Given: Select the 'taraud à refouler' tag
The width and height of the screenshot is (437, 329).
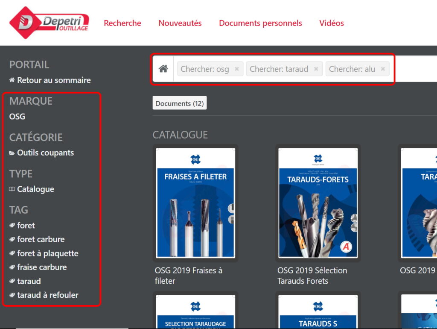Looking at the screenshot, I should [x=48, y=295].
